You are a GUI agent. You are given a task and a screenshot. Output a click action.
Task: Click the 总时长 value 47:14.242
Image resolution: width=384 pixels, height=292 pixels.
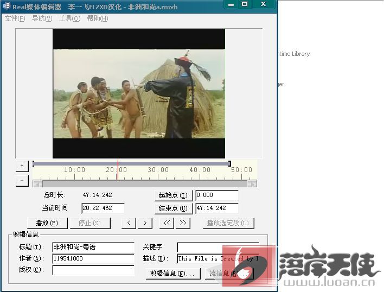point(97,195)
